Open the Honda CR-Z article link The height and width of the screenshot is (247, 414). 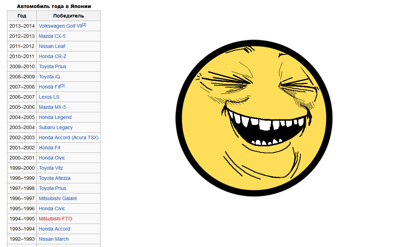(53, 56)
